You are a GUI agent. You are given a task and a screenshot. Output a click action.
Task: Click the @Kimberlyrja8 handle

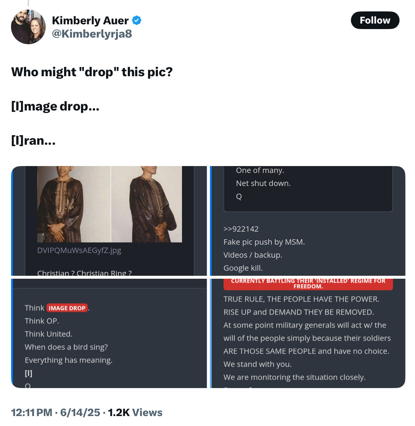(x=92, y=34)
